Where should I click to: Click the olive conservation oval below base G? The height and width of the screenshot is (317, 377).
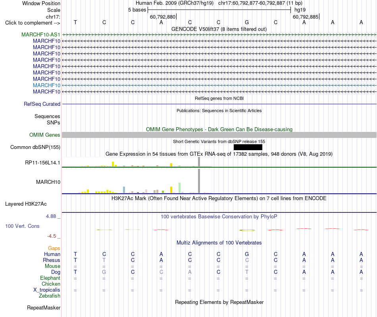click(x=247, y=230)
